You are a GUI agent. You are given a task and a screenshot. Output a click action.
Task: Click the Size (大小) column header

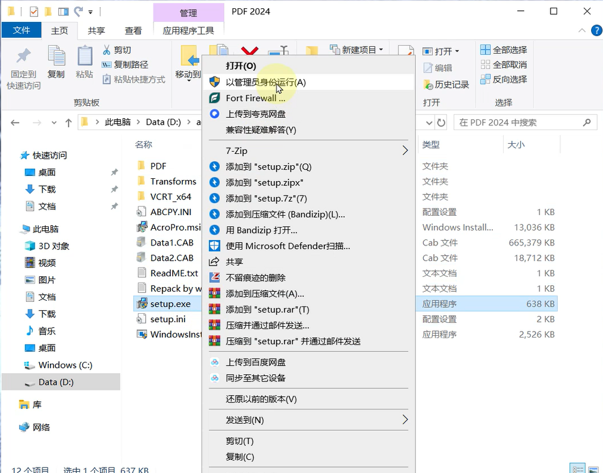516,145
